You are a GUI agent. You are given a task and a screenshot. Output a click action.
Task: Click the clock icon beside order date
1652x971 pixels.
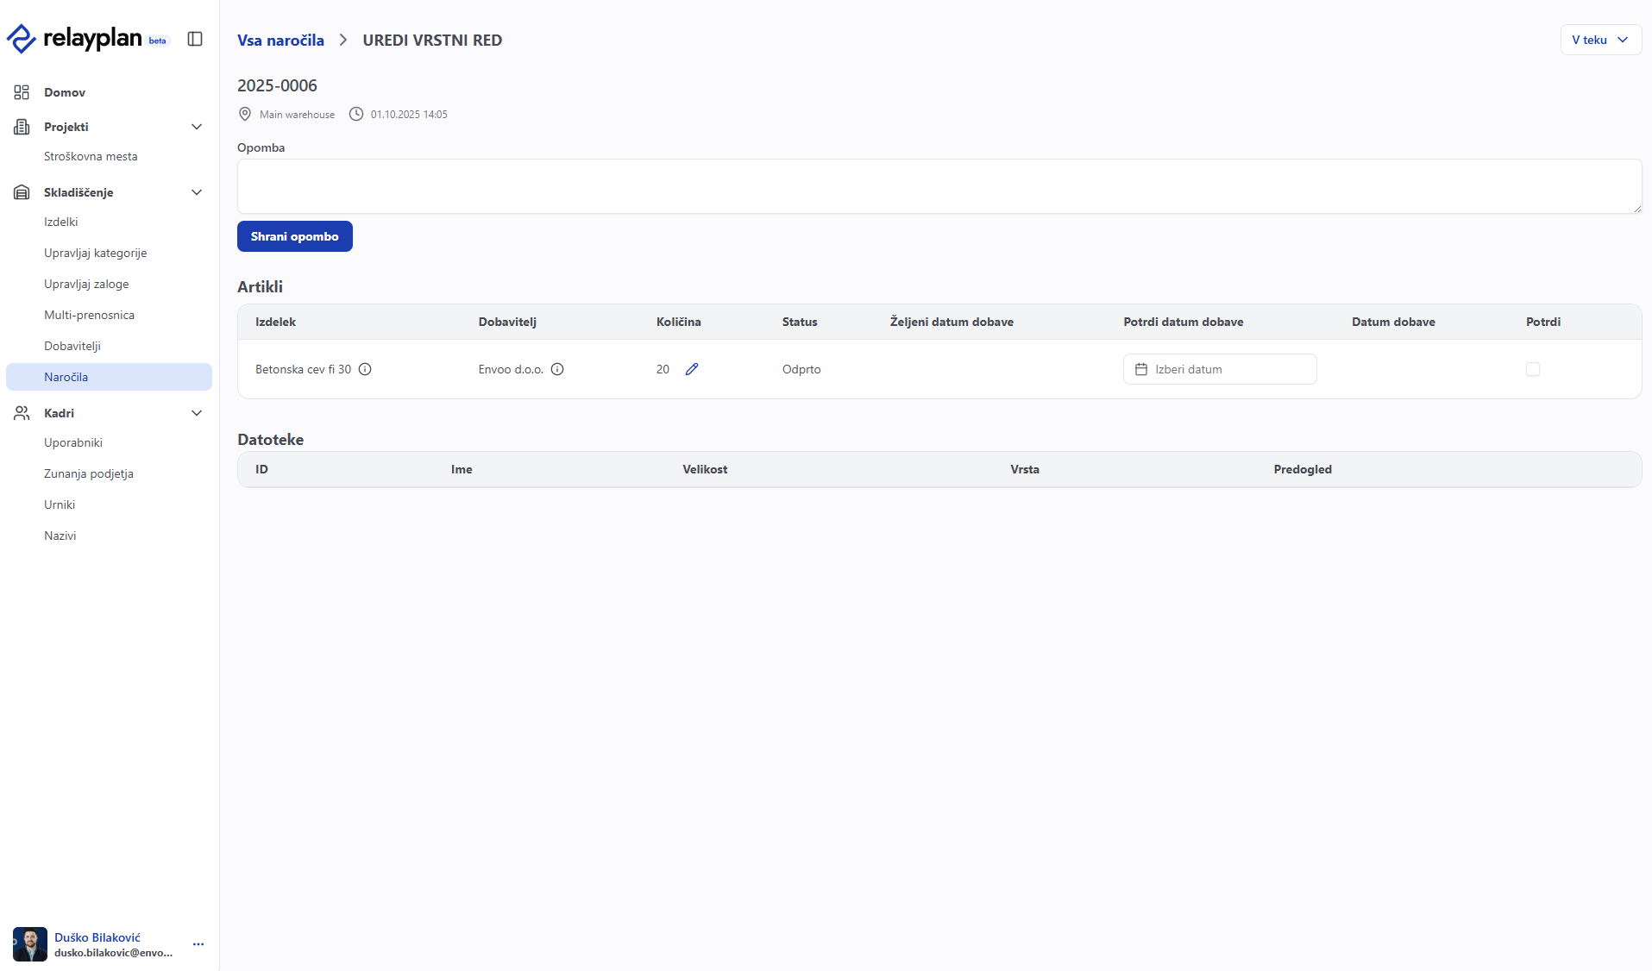coord(356,114)
